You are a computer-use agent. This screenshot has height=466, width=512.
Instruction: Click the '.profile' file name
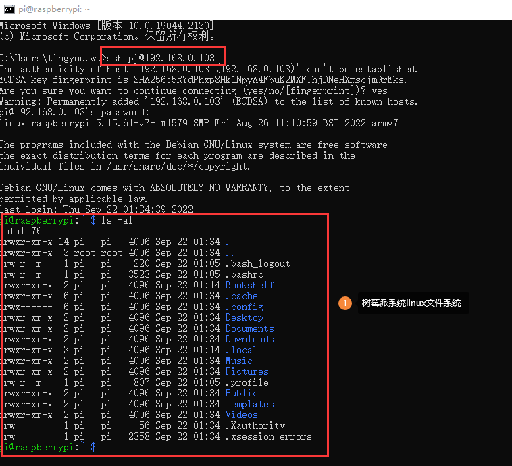247,382
